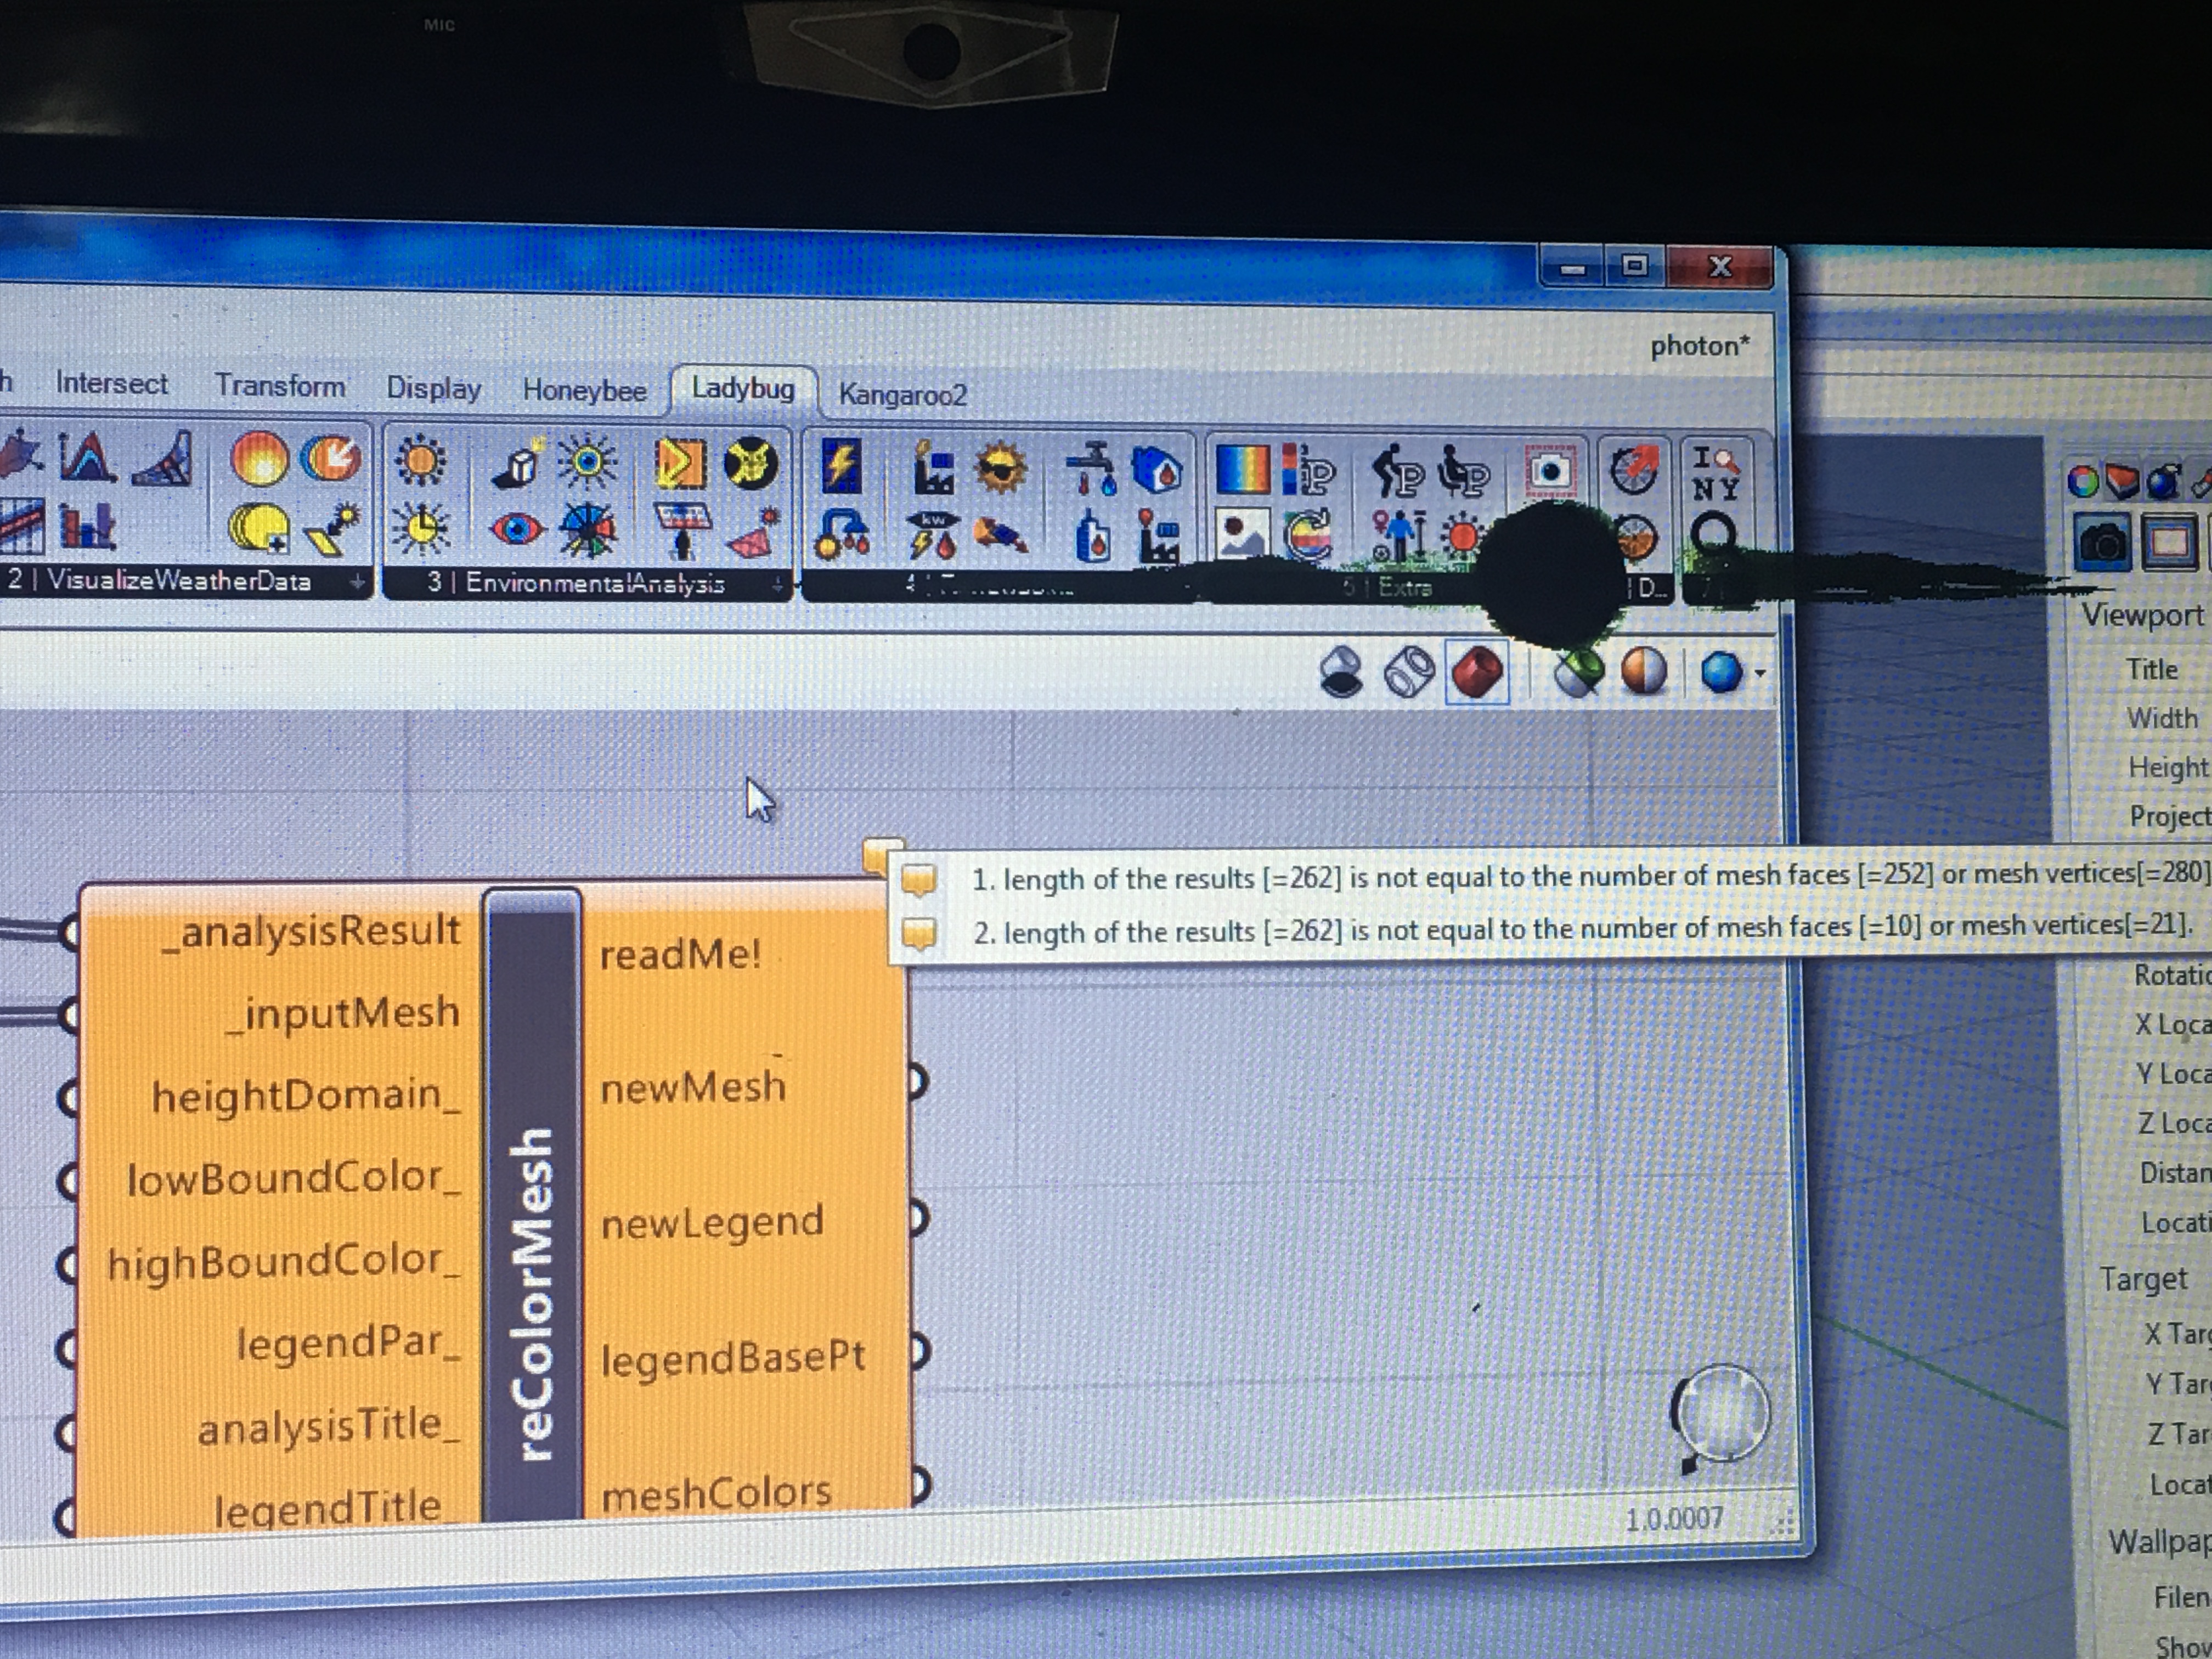Viewport: 2212px width, 1659px height.
Task: Select the Intersect tab
Action: point(111,384)
